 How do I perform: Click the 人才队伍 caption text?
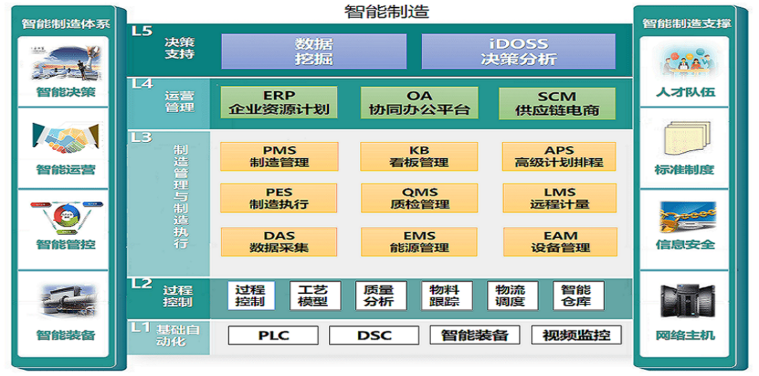point(685,92)
